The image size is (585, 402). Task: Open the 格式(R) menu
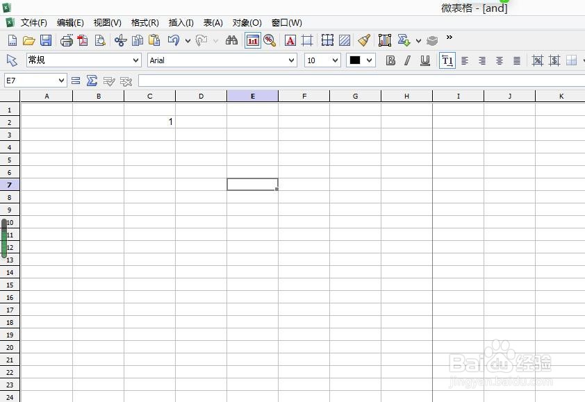pos(145,23)
